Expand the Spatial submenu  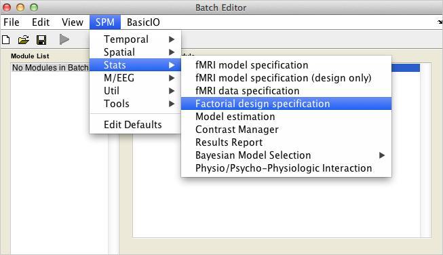[x=135, y=52]
